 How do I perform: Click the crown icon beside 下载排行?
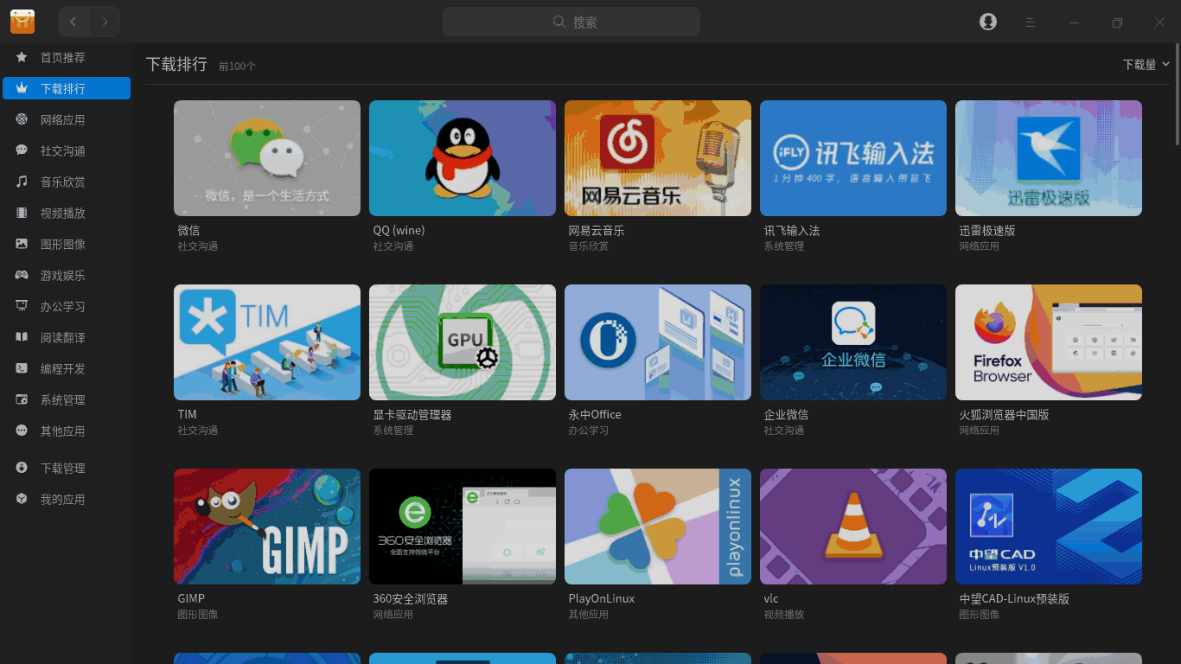(x=22, y=88)
